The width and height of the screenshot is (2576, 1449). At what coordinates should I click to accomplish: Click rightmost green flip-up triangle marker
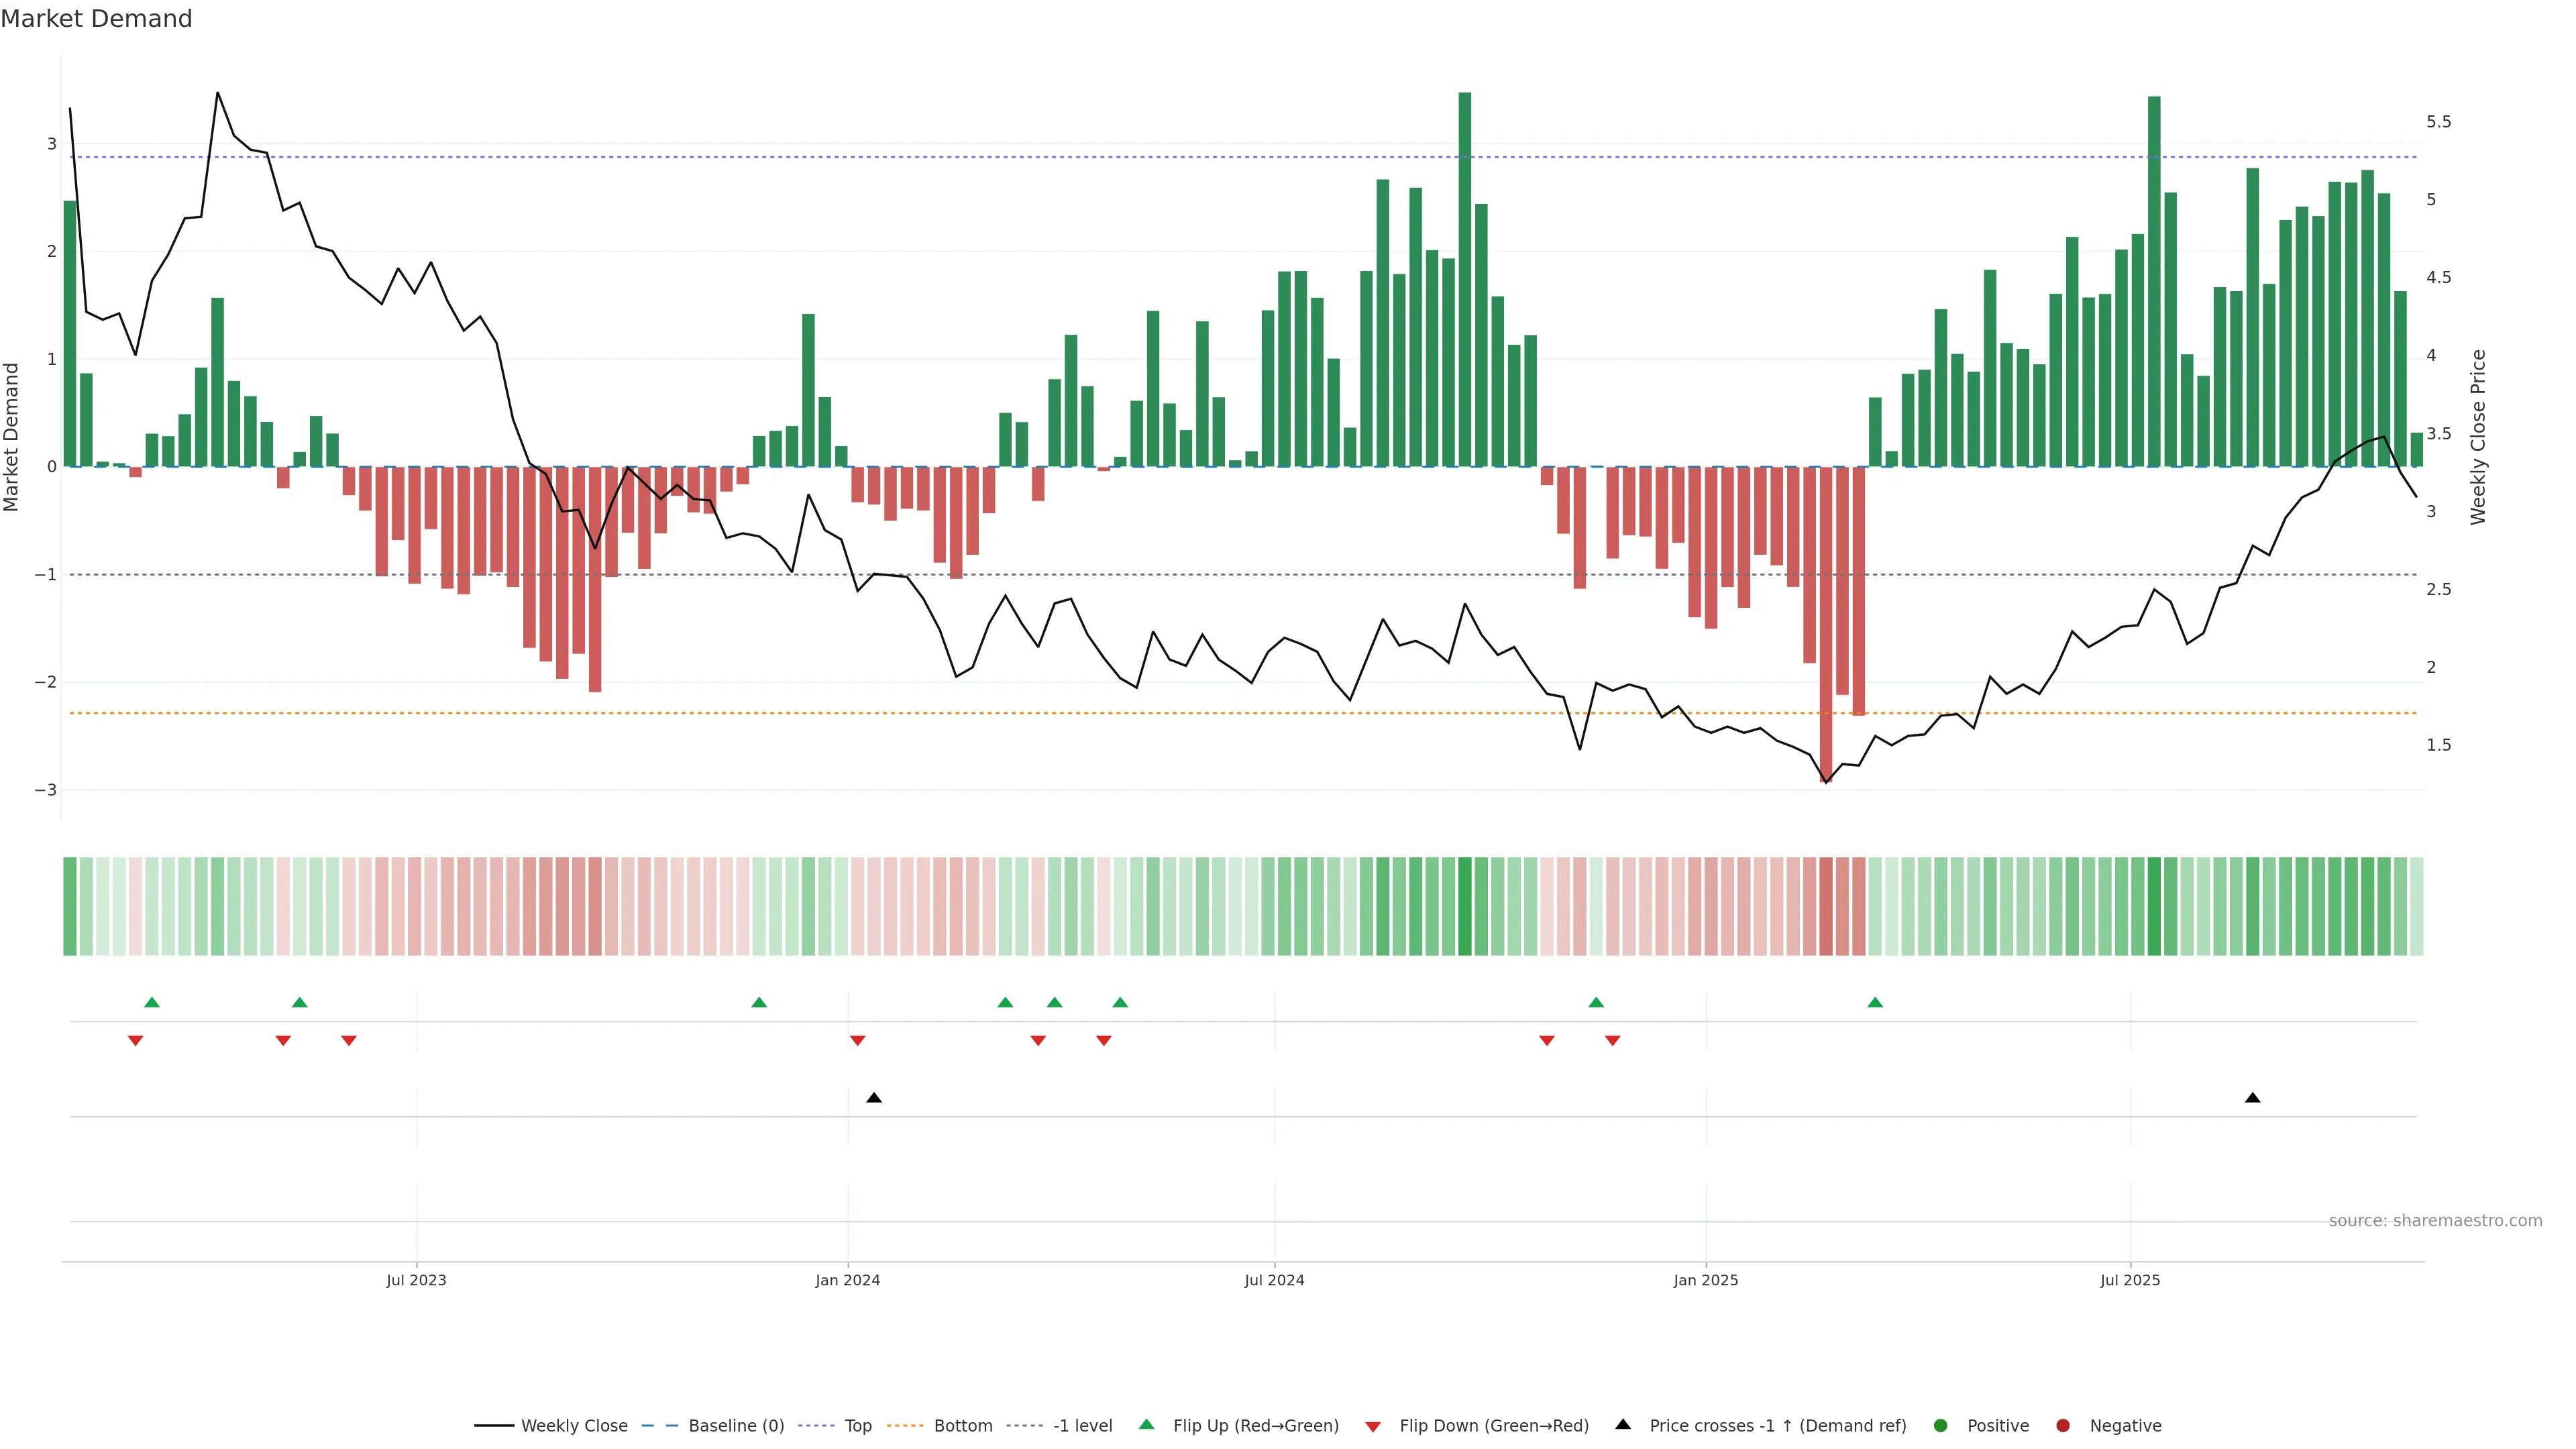click(1875, 1002)
